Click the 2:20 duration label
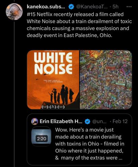This screenshot has width=138, height=167. (42, 139)
